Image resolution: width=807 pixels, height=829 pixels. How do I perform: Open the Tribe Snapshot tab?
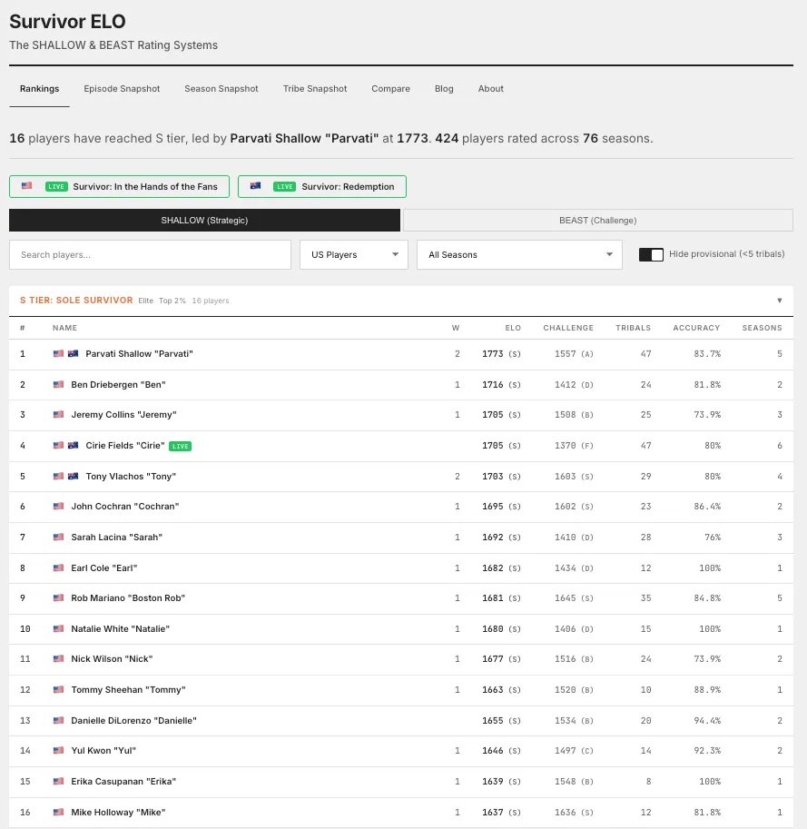tap(315, 89)
